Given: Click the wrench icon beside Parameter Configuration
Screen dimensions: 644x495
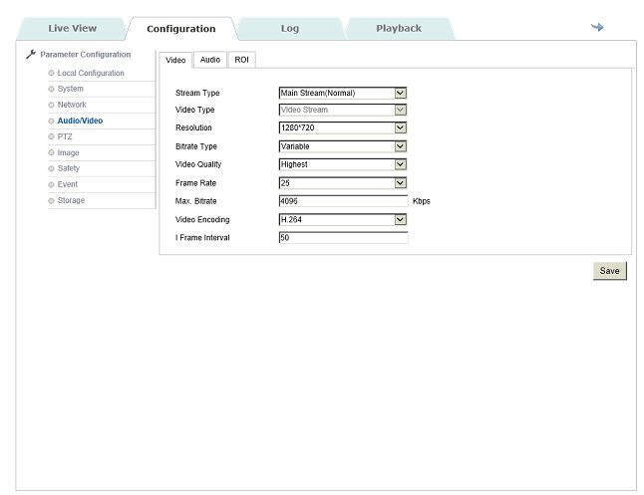Looking at the screenshot, I should (30, 55).
